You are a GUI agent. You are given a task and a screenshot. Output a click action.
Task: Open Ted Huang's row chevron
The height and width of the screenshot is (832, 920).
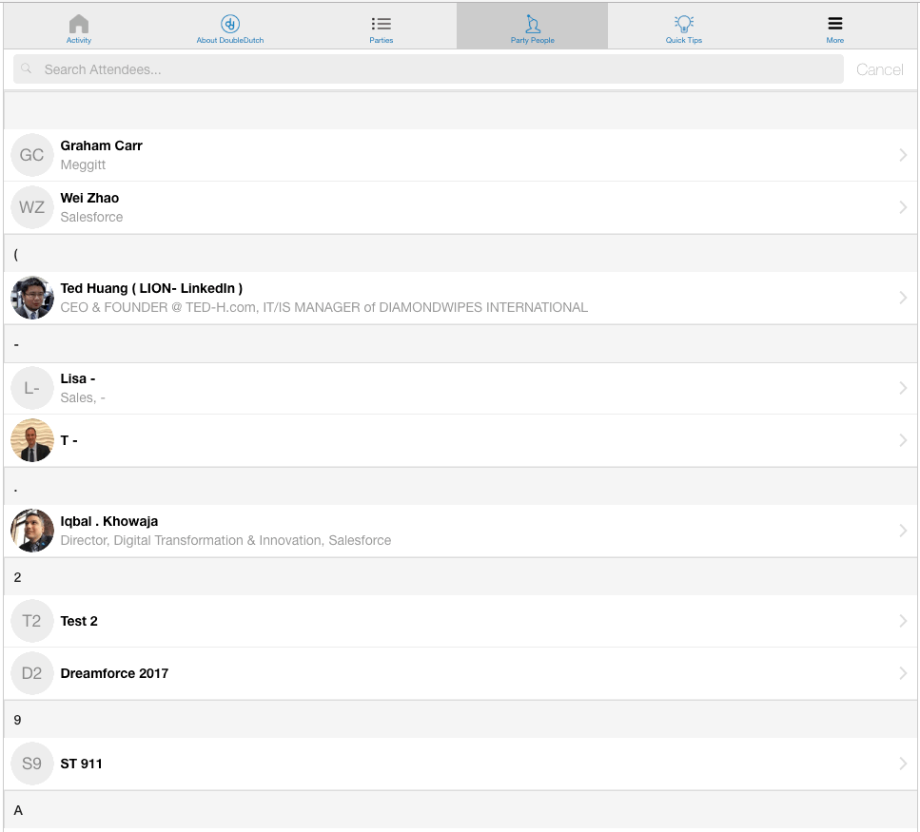(903, 298)
